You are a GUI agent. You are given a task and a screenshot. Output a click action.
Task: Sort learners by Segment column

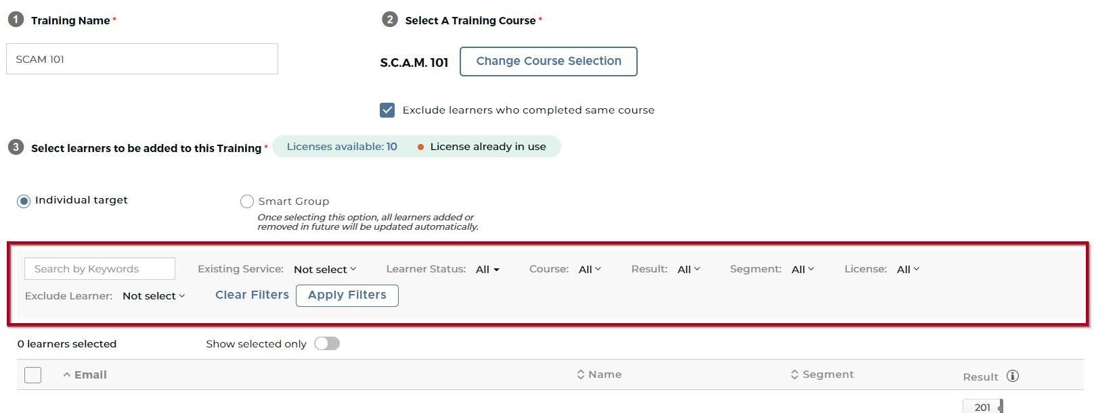tap(822, 374)
